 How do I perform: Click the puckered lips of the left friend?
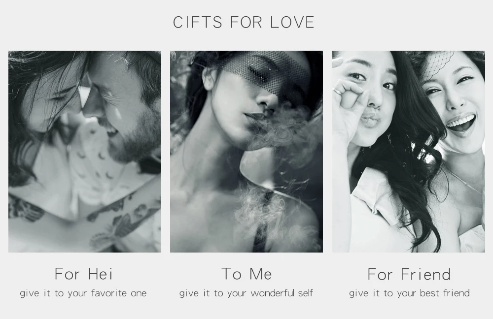tap(372, 120)
